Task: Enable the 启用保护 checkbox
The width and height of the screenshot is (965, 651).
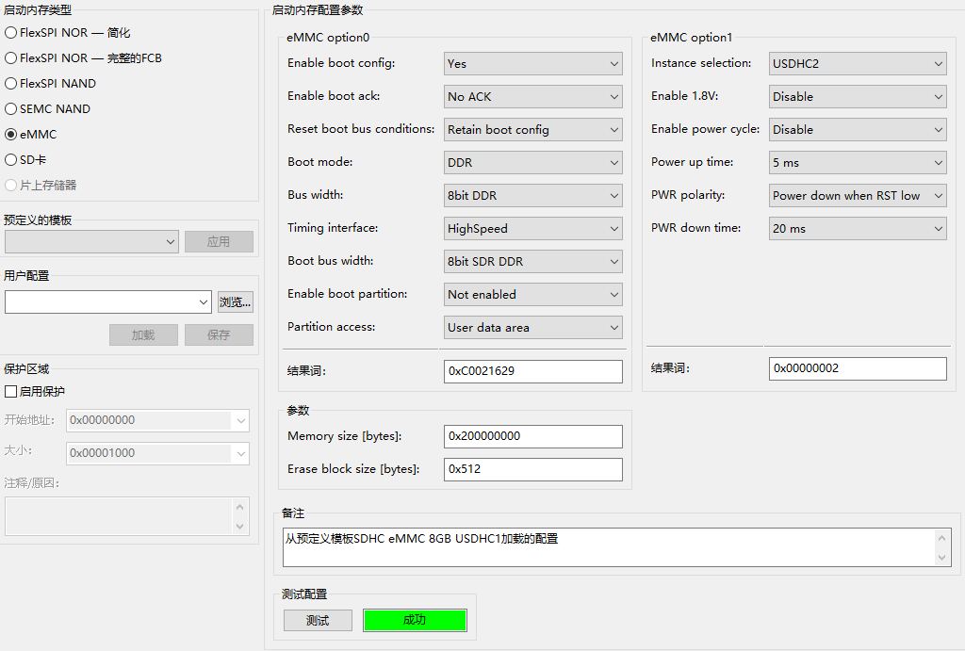Action: (x=35, y=391)
